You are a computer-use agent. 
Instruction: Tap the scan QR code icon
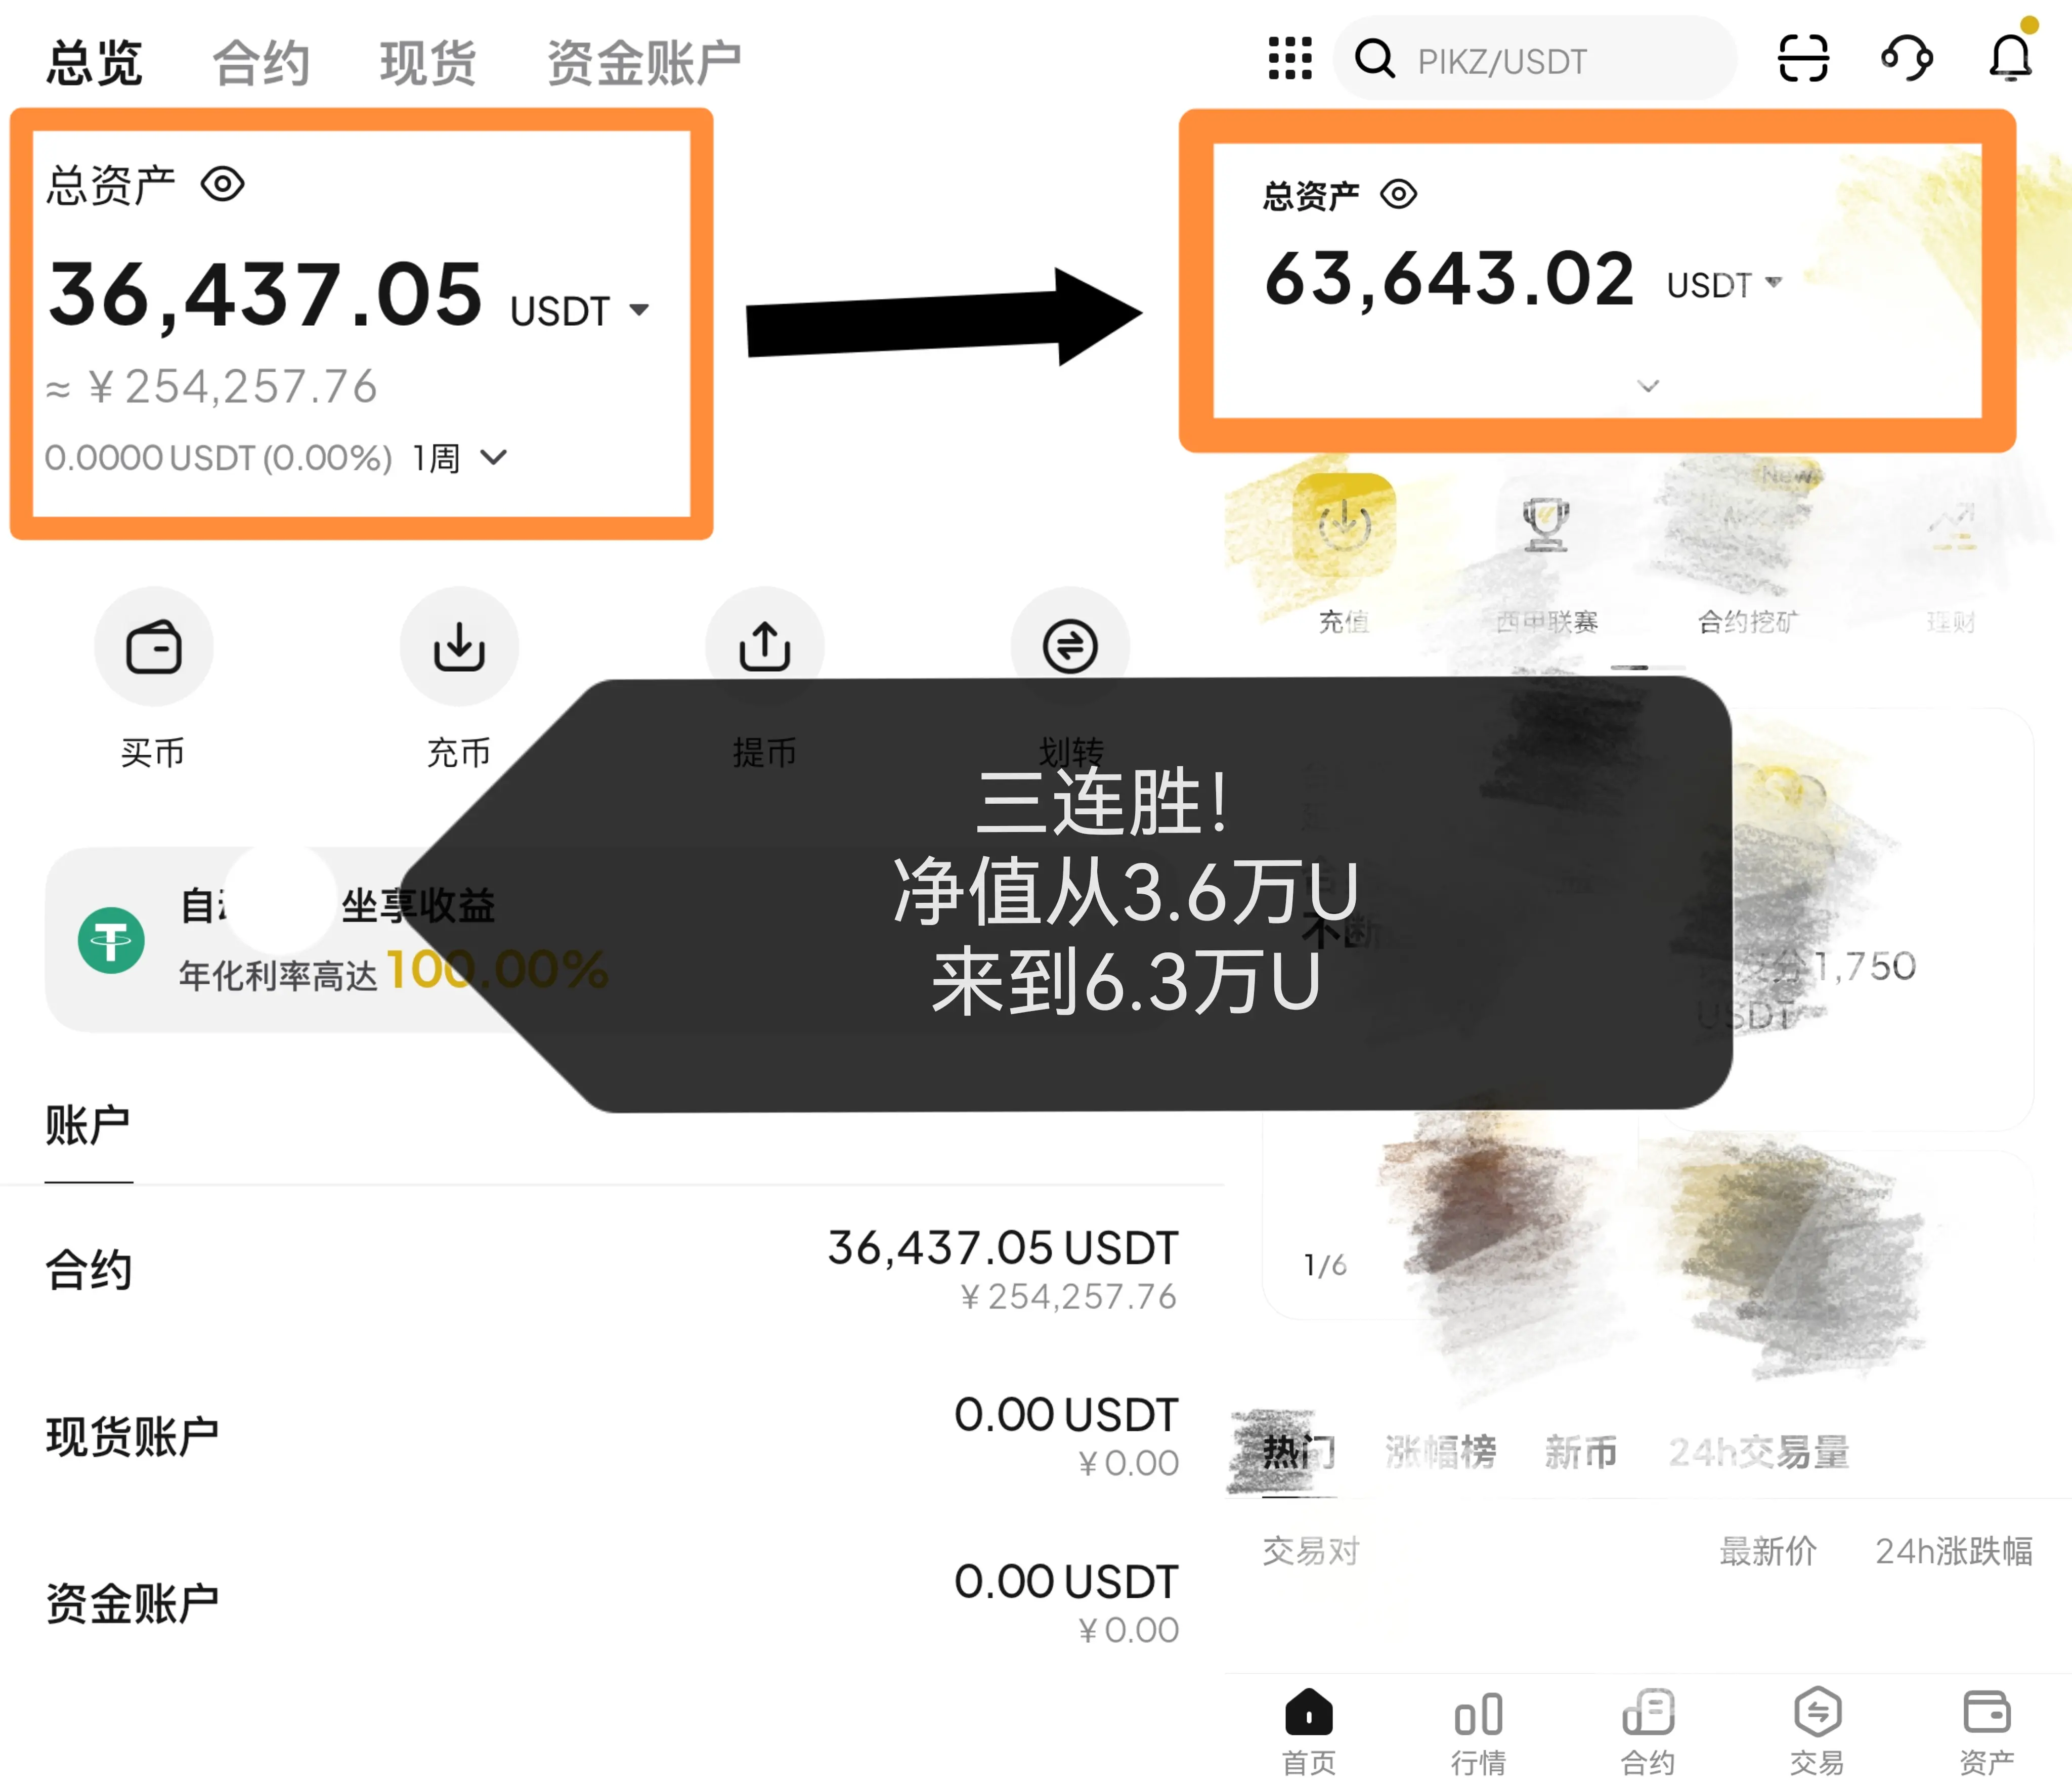click(1803, 58)
